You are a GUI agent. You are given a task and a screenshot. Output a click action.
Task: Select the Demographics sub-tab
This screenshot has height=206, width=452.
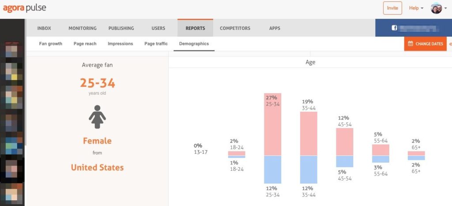tap(194, 44)
